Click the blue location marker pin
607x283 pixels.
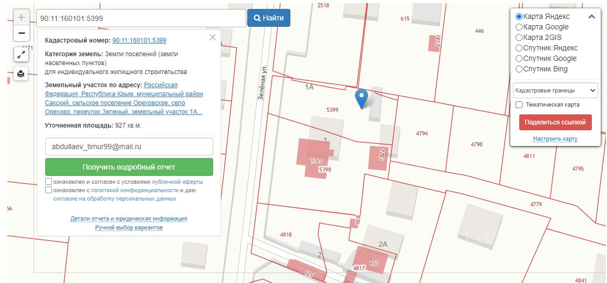(361, 98)
